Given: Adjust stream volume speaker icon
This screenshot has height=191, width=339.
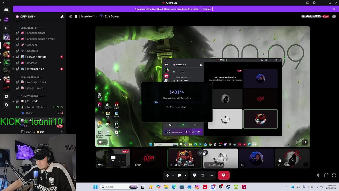Looking at the screenshot, I should click(318, 175).
